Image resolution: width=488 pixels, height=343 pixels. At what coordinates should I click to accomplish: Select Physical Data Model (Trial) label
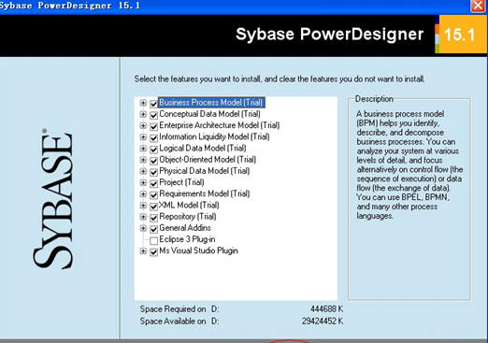205,171
